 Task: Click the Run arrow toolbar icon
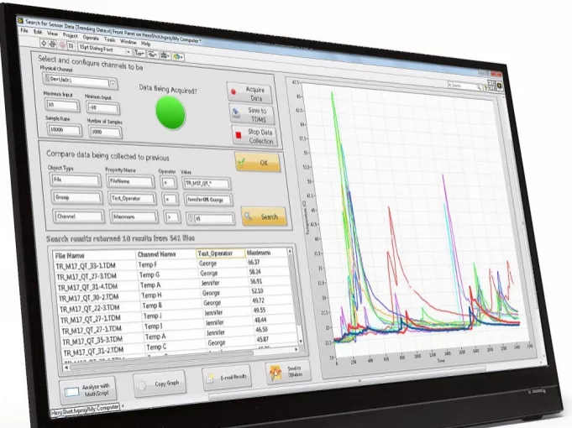coord(44,44)
